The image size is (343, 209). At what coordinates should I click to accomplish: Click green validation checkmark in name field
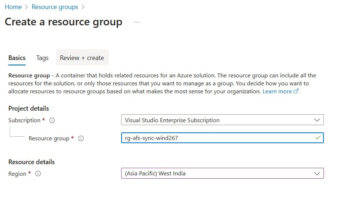pyautogui.click(x=318, y=137)
